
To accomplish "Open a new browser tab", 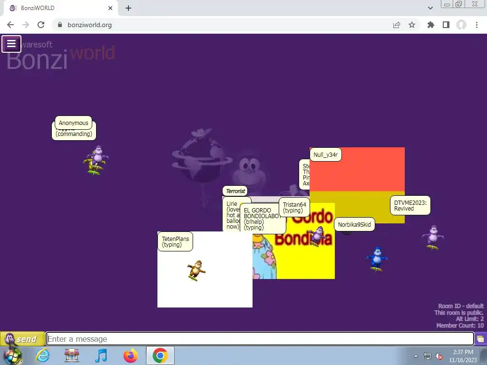I will (128, 8).
